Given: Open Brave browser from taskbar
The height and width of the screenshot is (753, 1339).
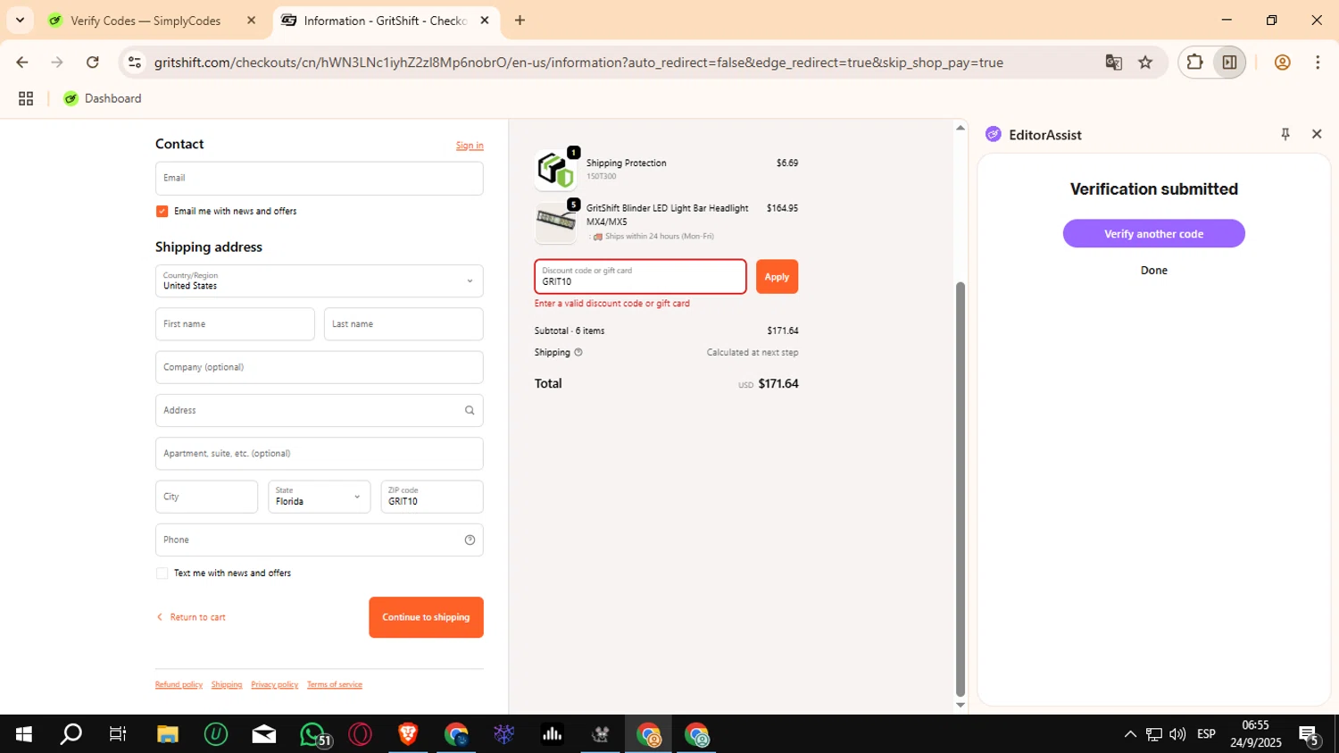Looking at the screenshot, I should (x=408, y=734).
